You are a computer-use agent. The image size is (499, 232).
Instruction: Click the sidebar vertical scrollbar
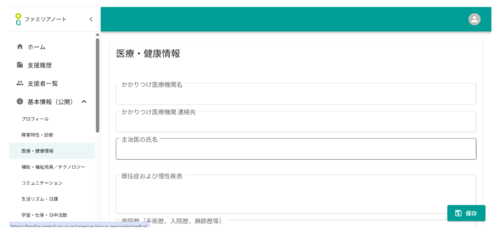pos(97,85)
